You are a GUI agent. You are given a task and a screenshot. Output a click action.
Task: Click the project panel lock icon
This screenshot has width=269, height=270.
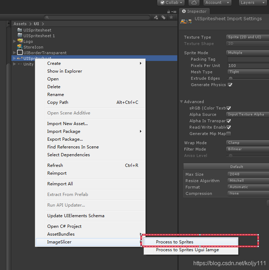[168, 12]
